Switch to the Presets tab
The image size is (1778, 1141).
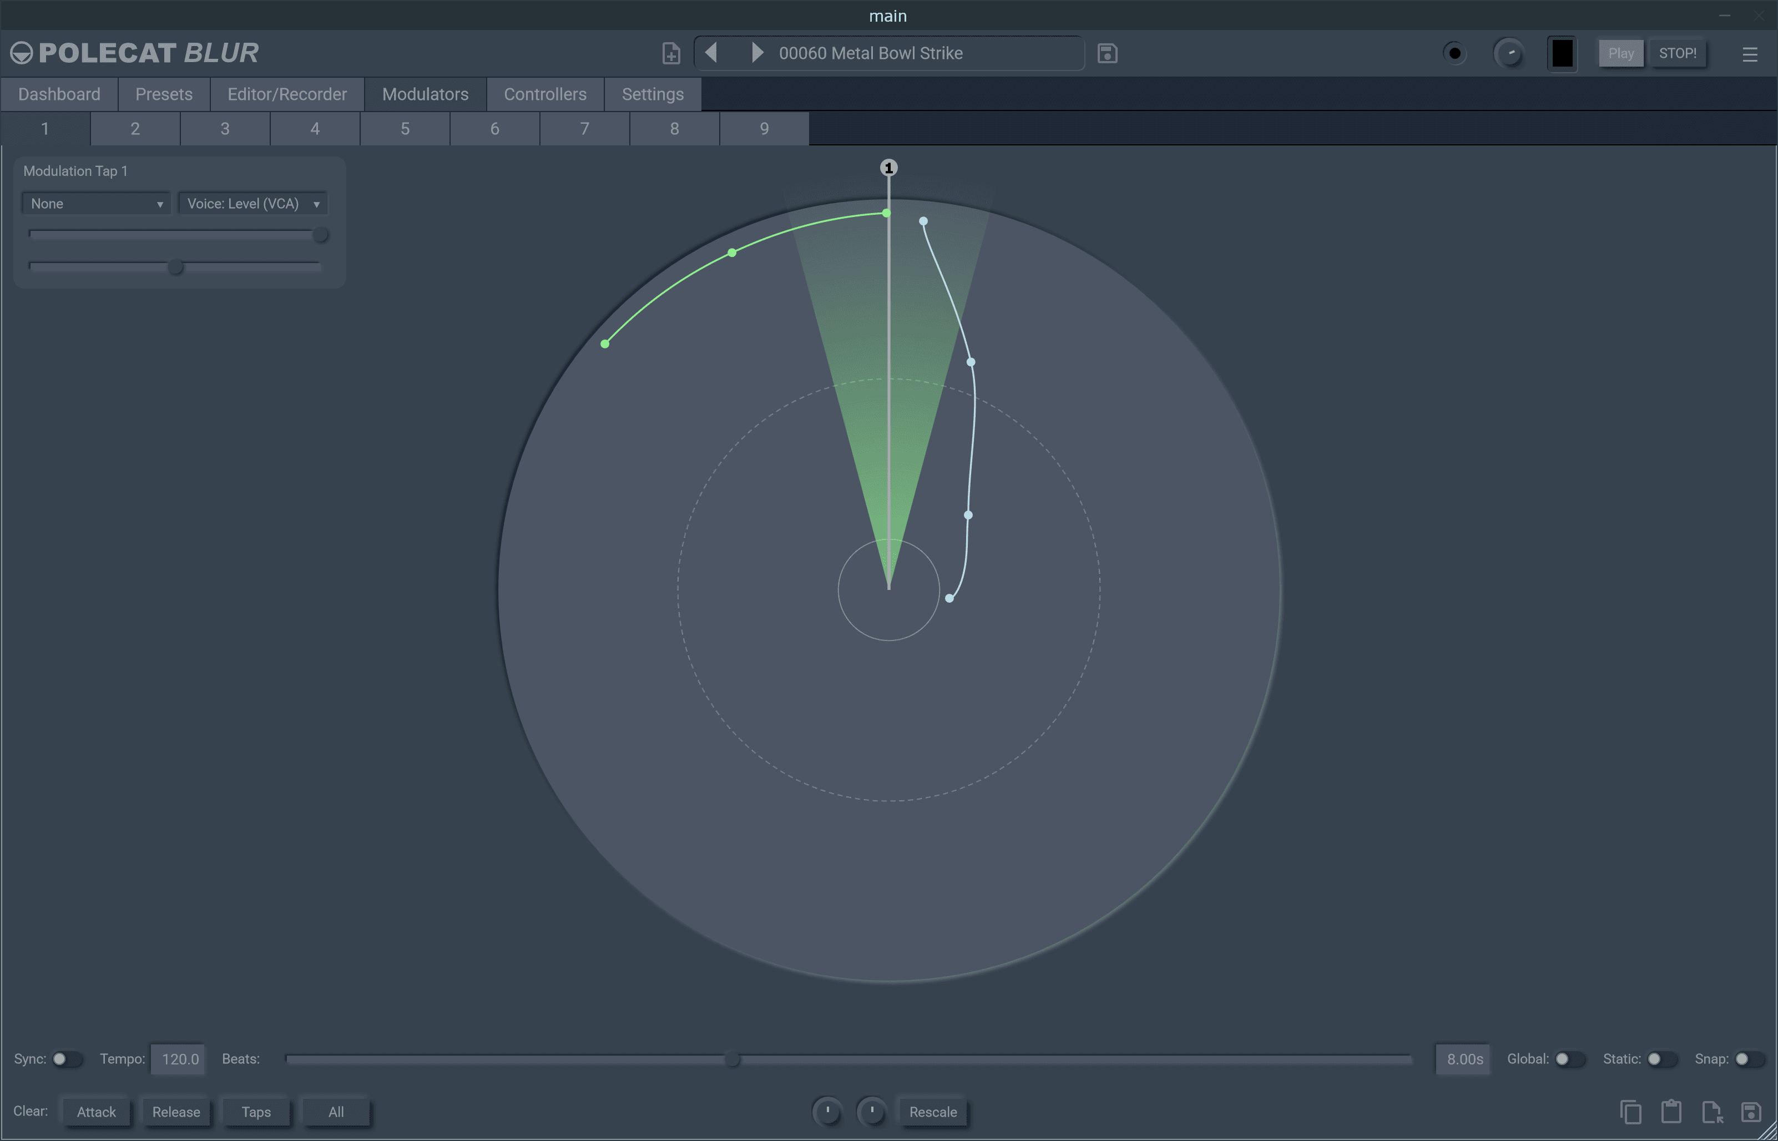click(164, 94)
